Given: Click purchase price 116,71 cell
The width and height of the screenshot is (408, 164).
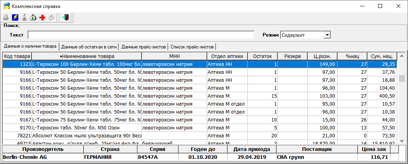Looking at the screenshot, I should pos(374,157).
